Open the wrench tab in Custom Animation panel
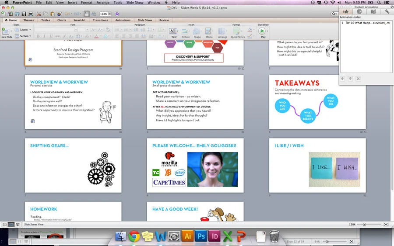This screenshot has height=246, width=394. (x=387, y=11)
